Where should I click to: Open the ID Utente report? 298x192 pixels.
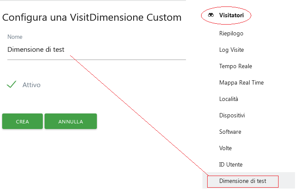point(231,164)
